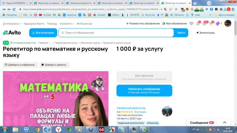Open seller Необычный репетитор profile

click(x=131, y=108)
